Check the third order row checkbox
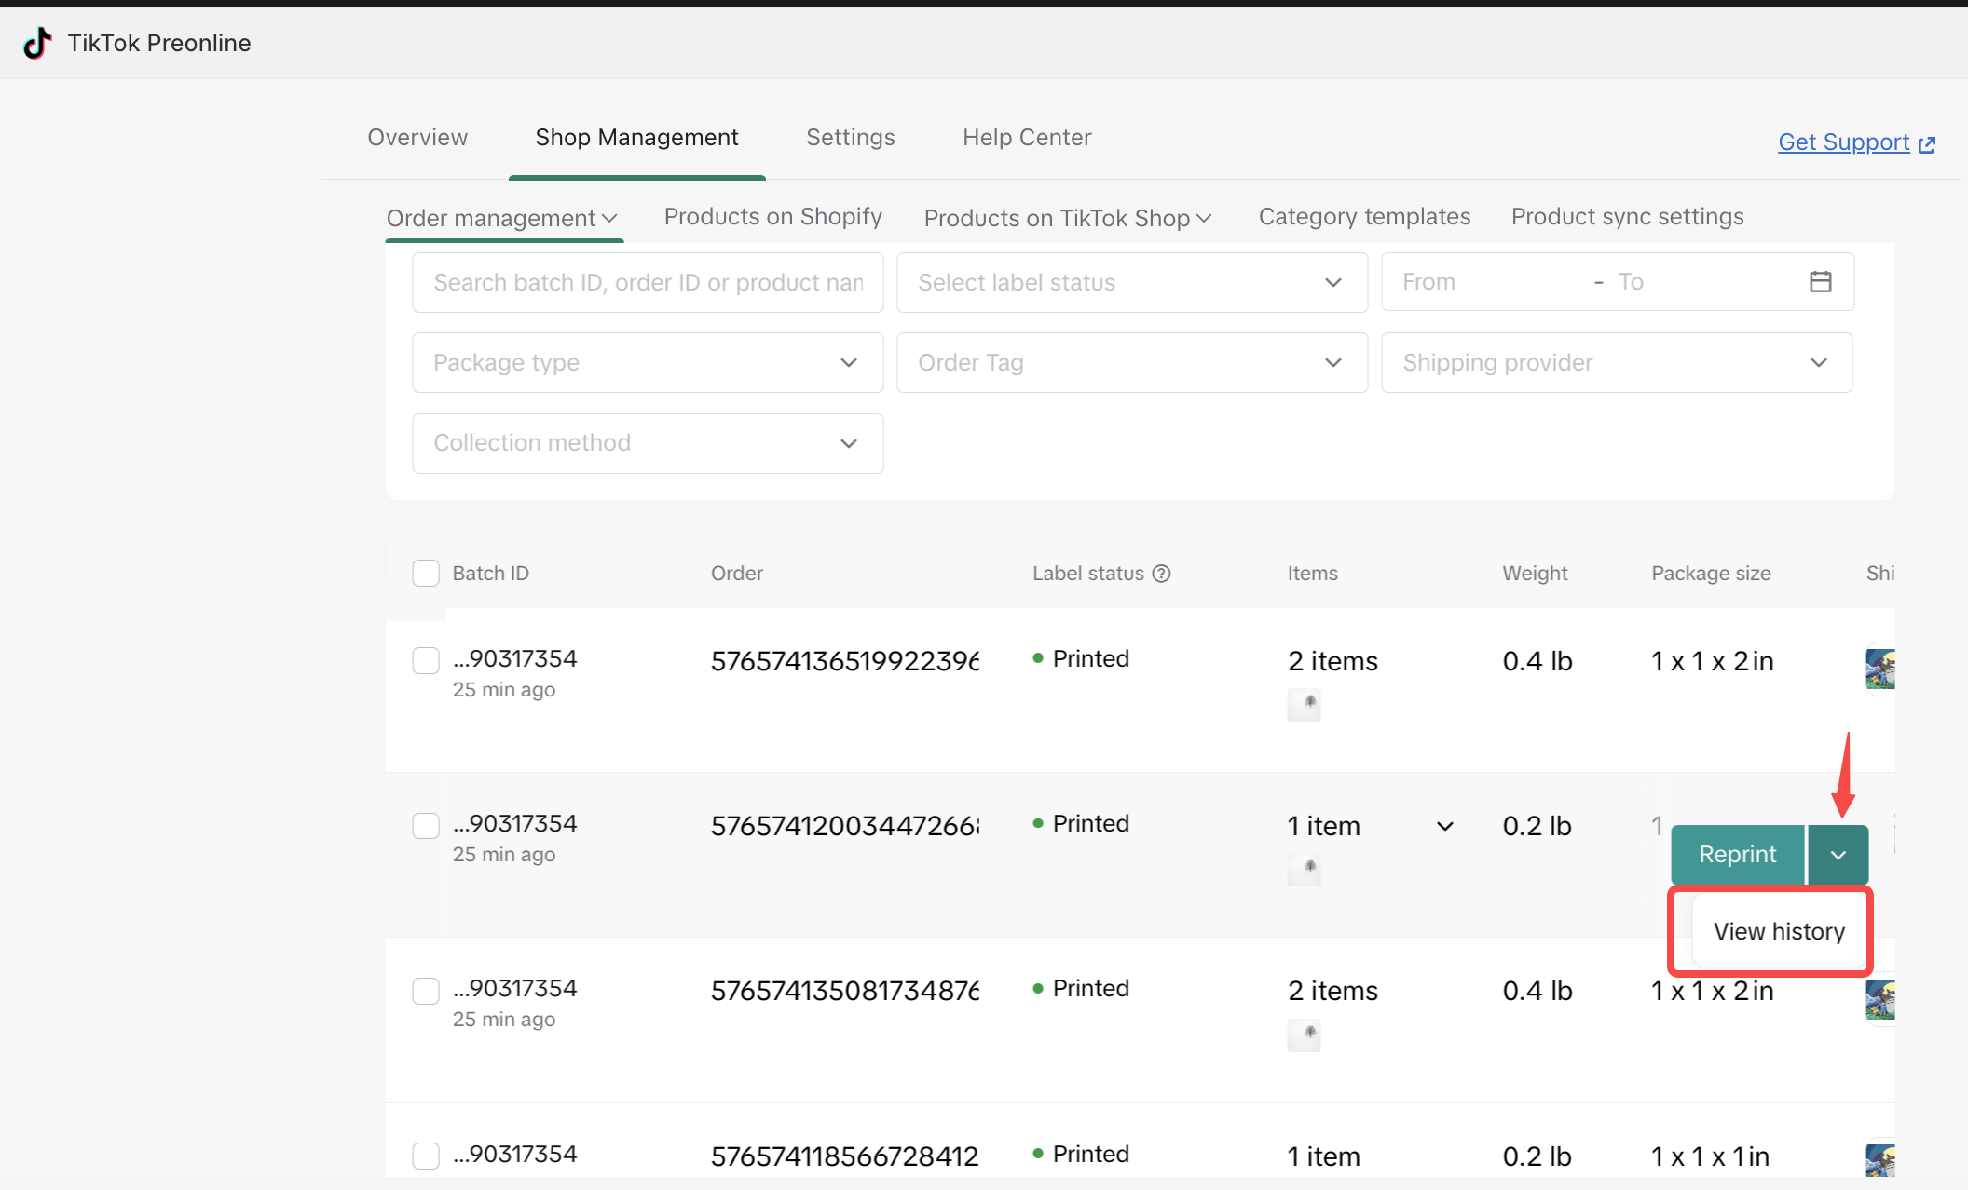 (426, 991)
